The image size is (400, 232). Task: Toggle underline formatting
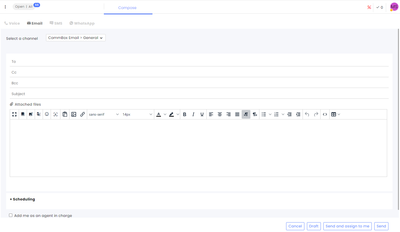point(202,114)
